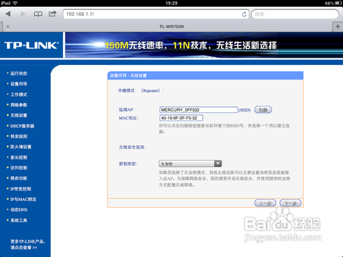Tap the 19:29 clock in status bar
The height and width of the screenshot is (257, 343).
tap(171, 3)
